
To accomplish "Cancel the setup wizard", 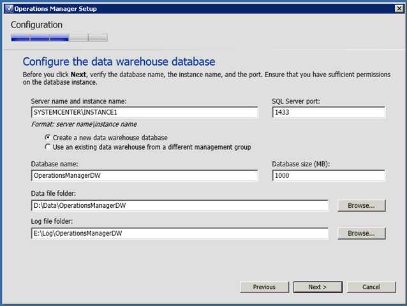I will (371, 287).
